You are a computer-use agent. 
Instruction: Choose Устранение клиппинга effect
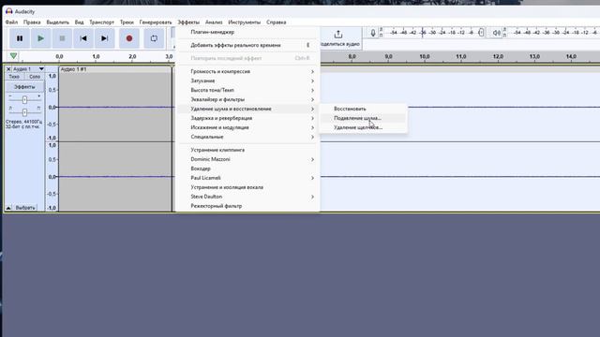pyautogui.click(x=247, y=150)
